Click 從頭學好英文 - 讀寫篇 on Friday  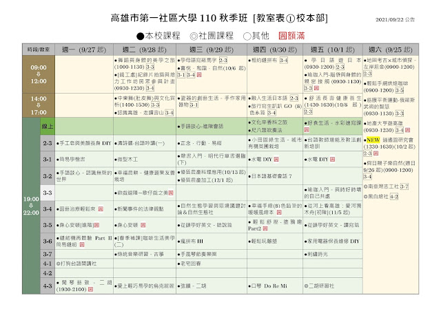[x=331, y=225]
